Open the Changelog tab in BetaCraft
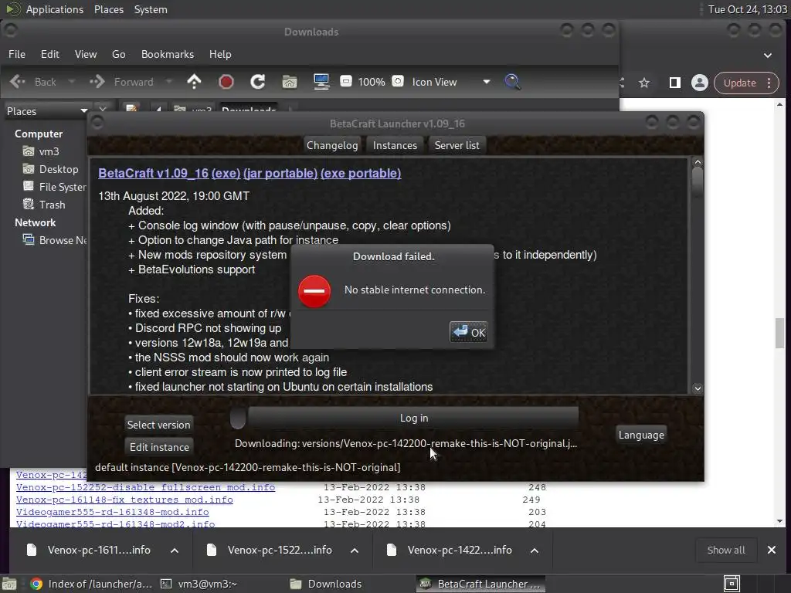 (x=332, y=145)
